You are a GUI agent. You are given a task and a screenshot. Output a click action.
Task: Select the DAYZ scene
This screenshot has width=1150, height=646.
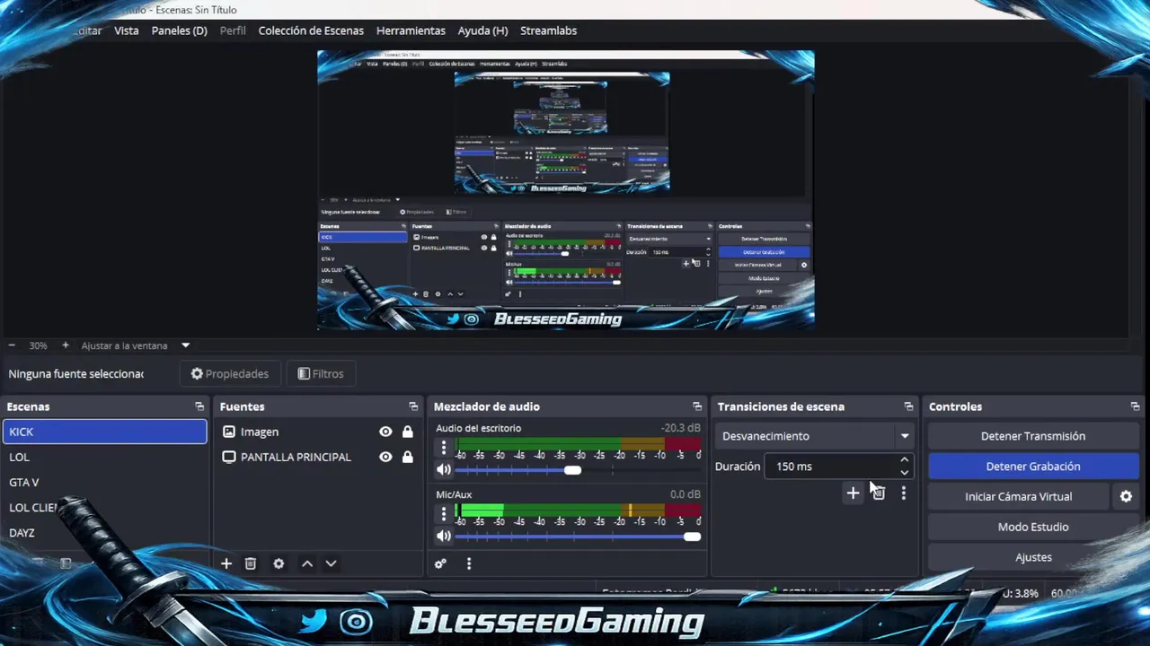(105, 532)
